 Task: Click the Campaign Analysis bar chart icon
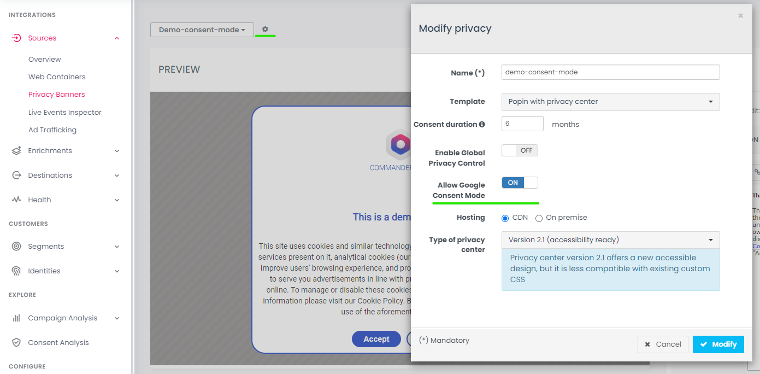coord(16,318)
